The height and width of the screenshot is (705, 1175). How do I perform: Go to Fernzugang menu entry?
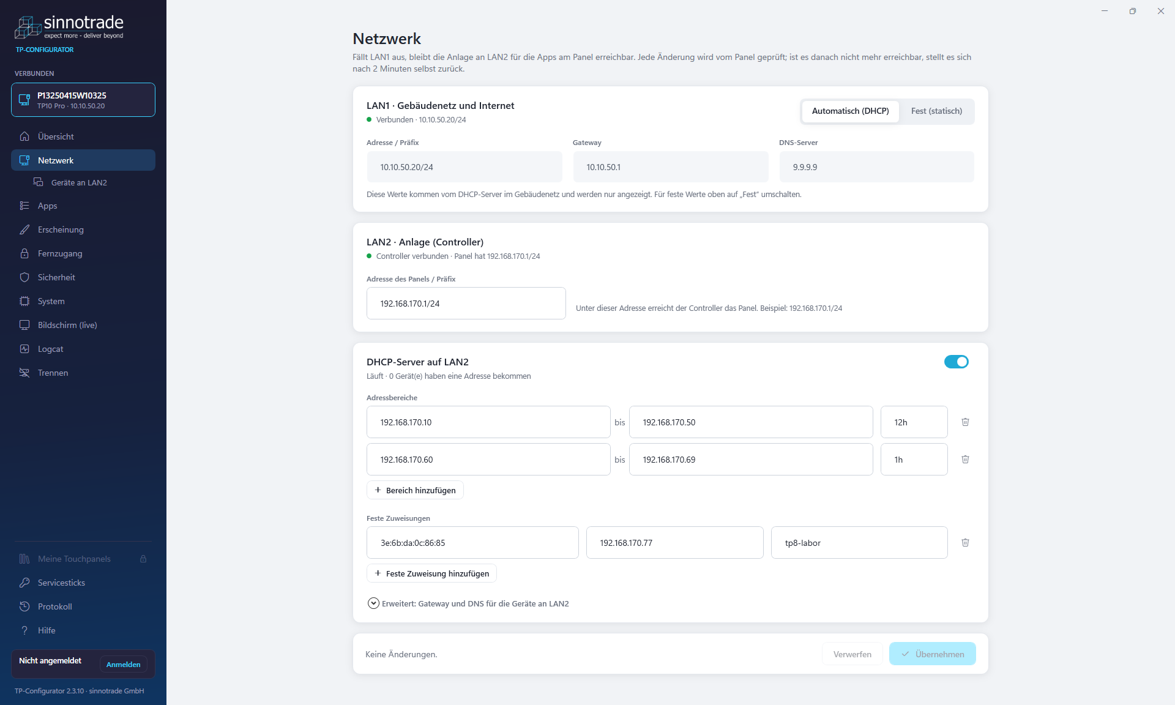click(83, 253)
